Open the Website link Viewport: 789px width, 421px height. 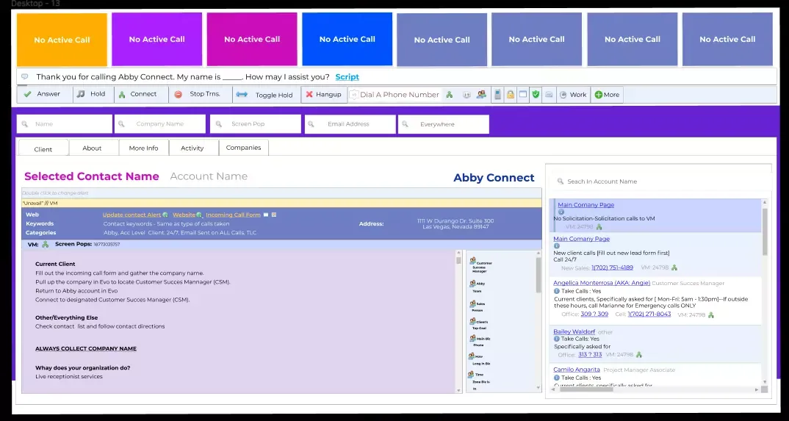pos(184,215)
